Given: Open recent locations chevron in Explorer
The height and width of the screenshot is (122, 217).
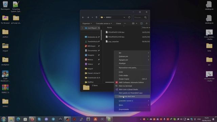Looking at the screenshot, I should point(92,17).
